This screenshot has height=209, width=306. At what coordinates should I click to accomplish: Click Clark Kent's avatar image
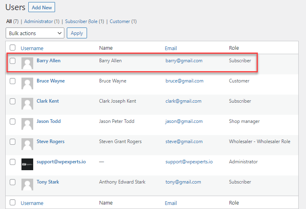tap(27, 104)
